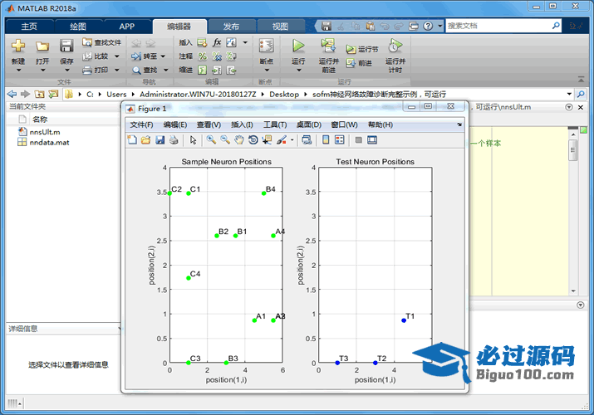The image size is (594, 415).
Task: Click the Name (名称) column header
Action: (x=40, y=120)
